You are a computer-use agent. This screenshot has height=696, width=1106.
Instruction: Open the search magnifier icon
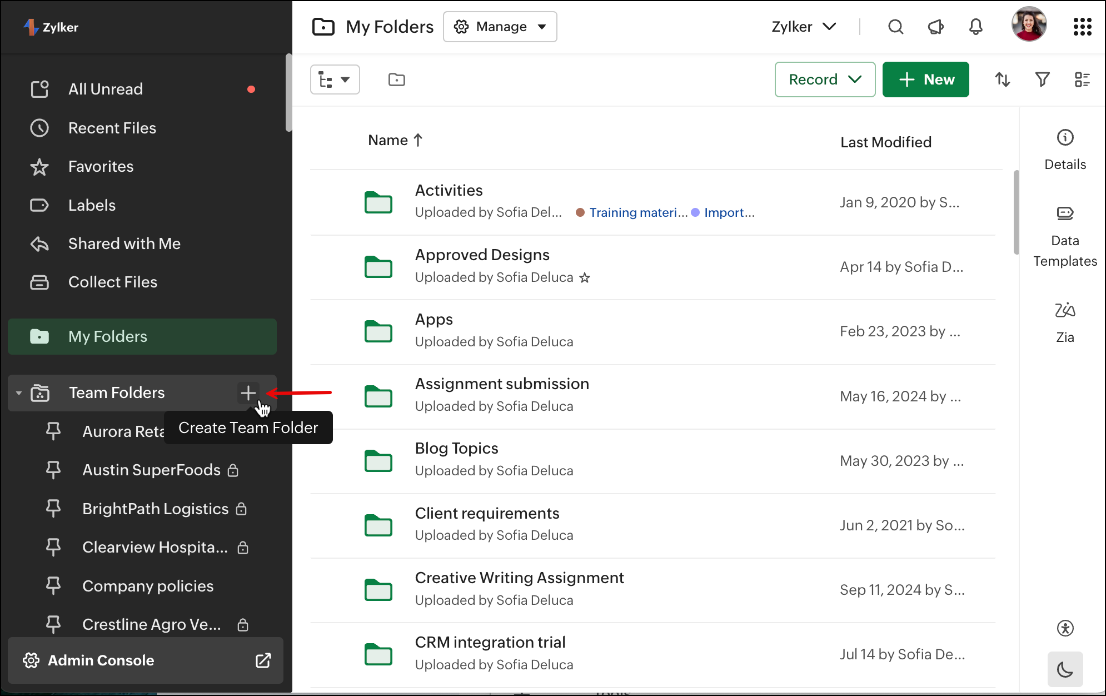pyautogui.click(x=895, y=27)
